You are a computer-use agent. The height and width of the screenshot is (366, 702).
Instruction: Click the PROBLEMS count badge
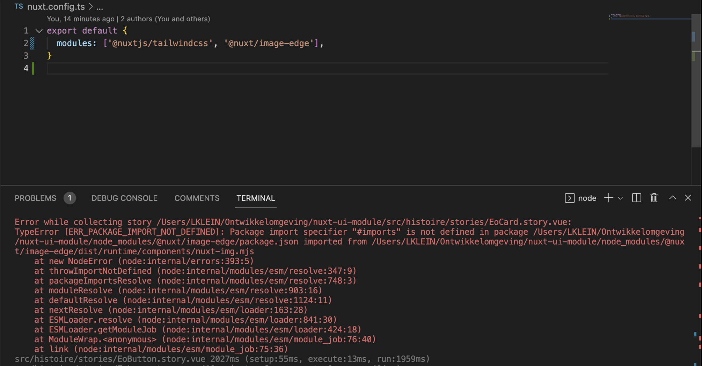pyautogui.click(x=70, y=198)
